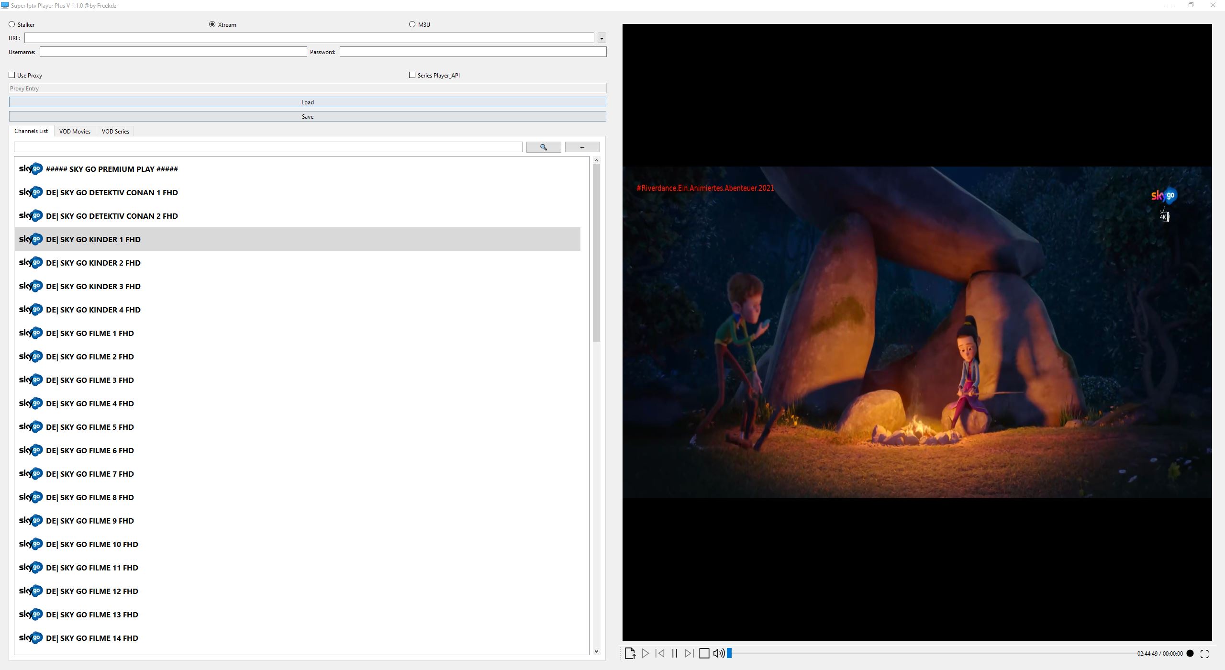Start recording with the black circle button
The image size is (1225, 670).
pos(1190,653)
